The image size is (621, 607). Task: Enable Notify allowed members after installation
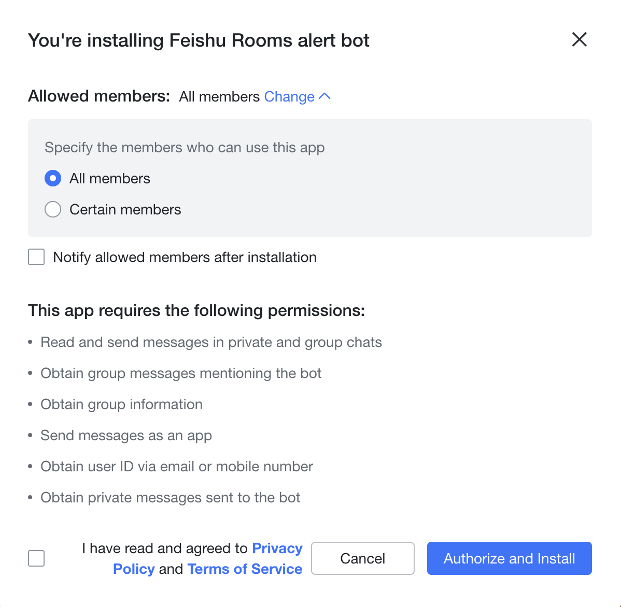(36, 257)
